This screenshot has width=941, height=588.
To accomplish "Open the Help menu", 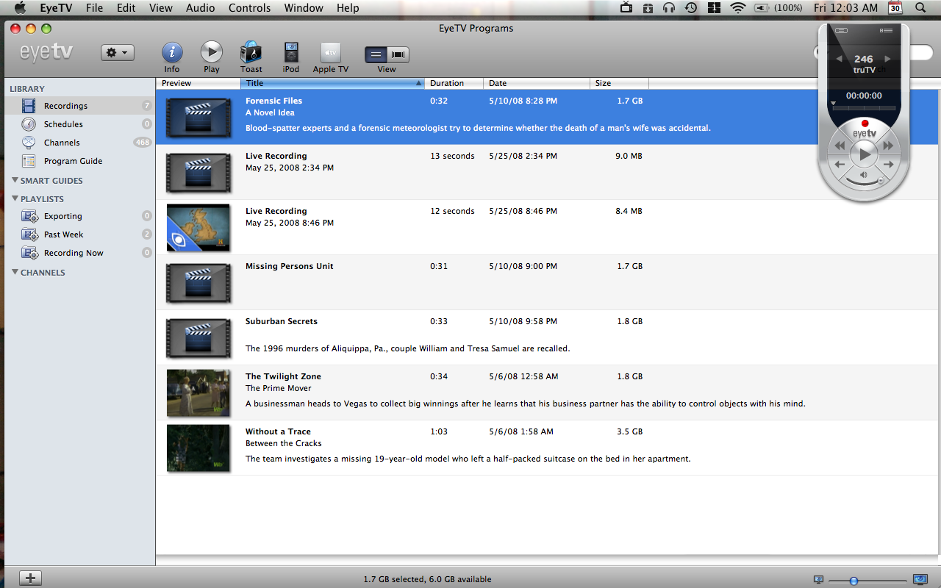I will click(348, 8).
